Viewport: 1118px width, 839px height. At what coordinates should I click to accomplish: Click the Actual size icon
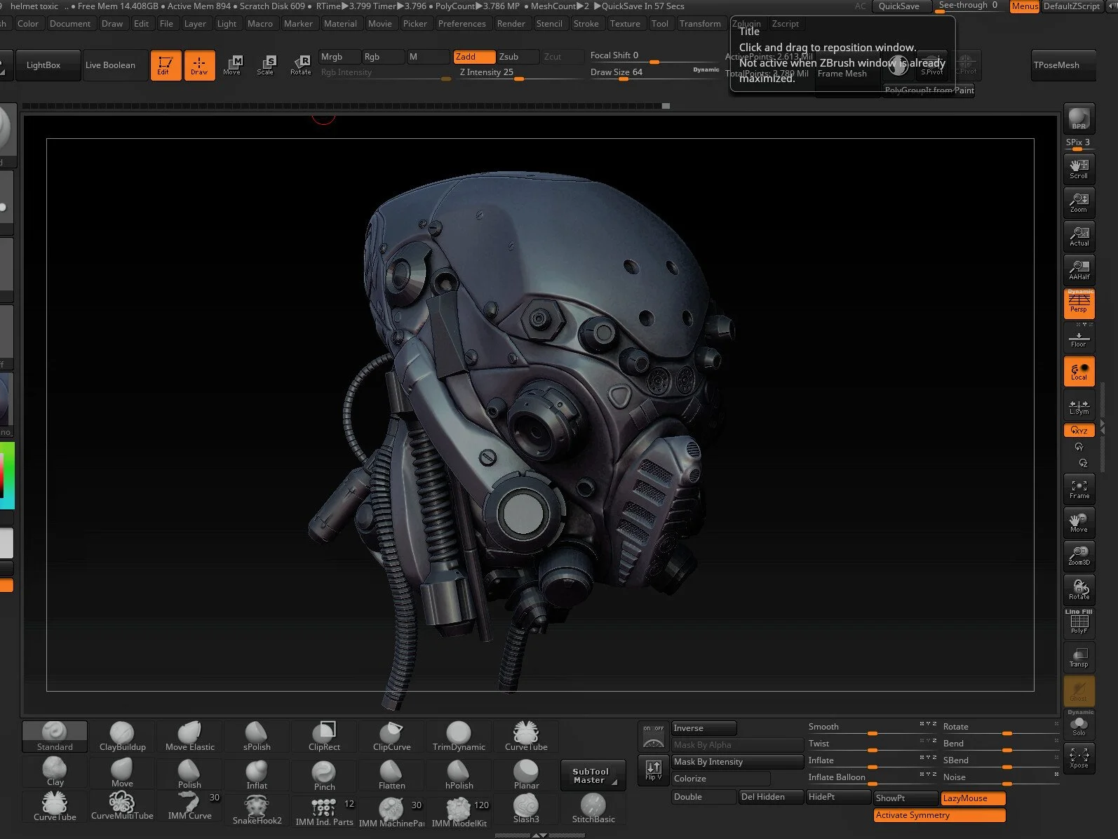click(x=1079, y=236)
